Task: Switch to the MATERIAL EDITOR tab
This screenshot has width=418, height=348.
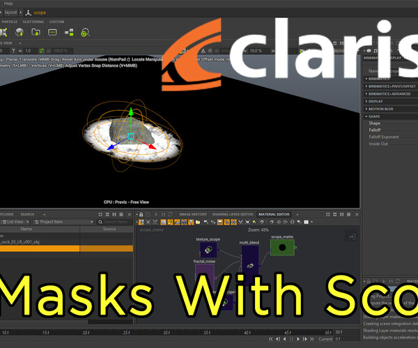Action: [x=274, y=214]
